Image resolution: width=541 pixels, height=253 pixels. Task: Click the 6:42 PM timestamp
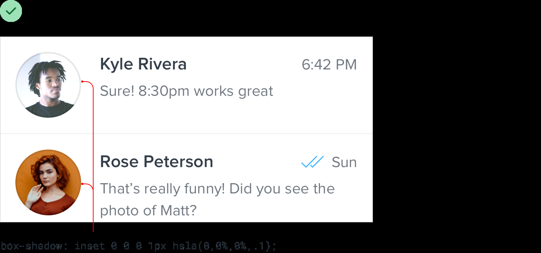point(329,65)
